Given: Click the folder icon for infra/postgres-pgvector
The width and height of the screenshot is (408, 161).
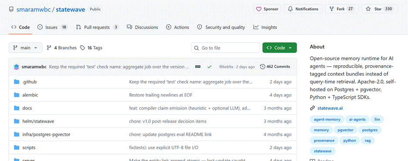Looking at the screenshot, I should click(17, 134).
